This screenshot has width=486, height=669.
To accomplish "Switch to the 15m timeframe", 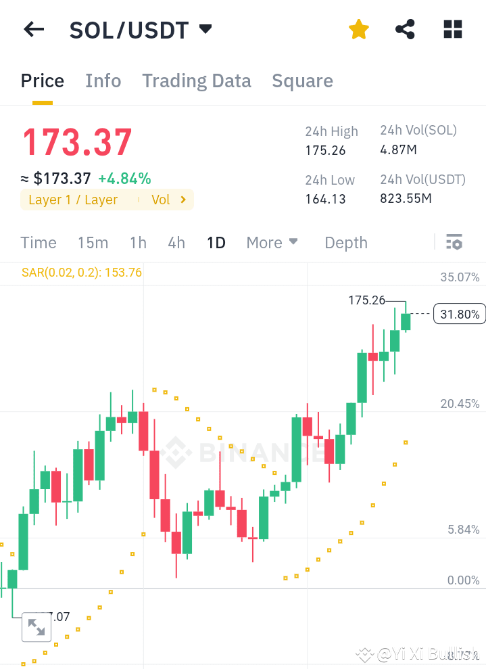I will pyautogui.click(x=93, y=242).
